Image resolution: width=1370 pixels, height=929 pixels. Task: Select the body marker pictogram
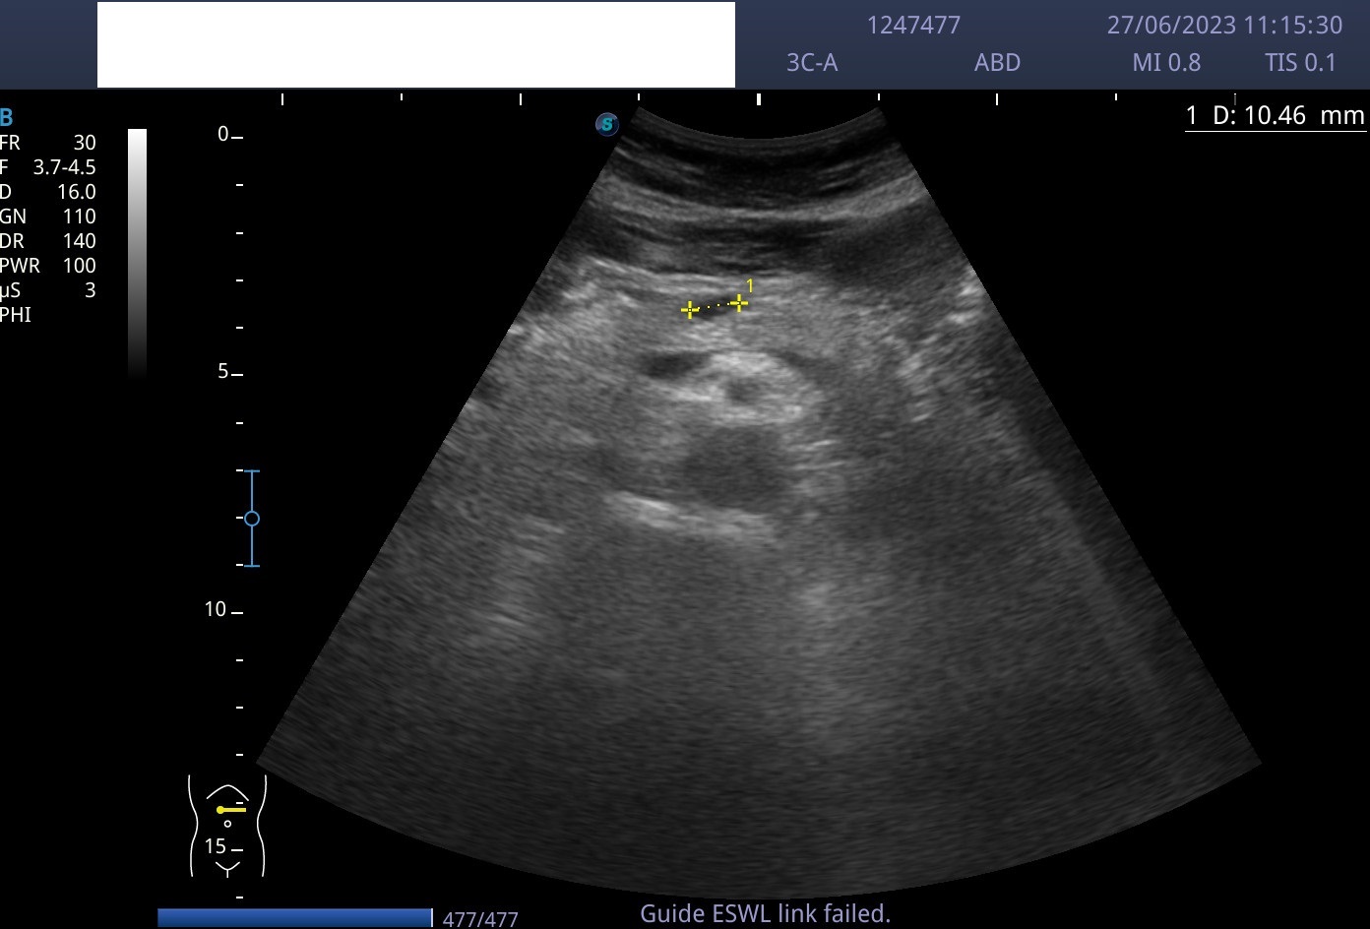[227, 825]
